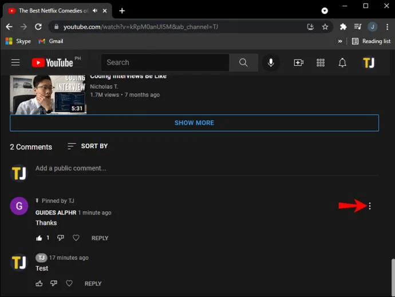Click the YouTube search input field
The height and width of the screenshot is (297, 395).
[165, 62]
